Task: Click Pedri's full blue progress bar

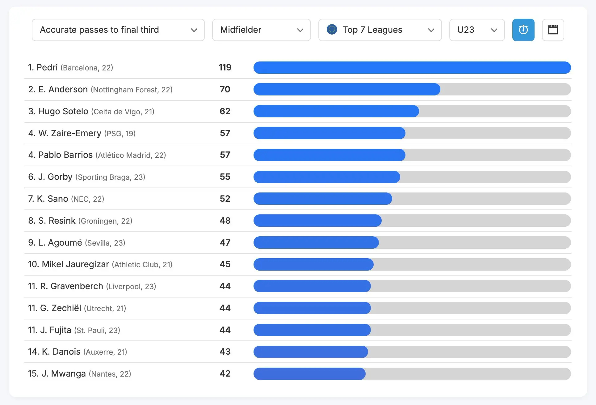Action: [x=412, y=68]
